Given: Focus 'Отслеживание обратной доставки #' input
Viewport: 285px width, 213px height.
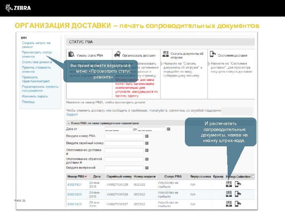Looking at the screenshot, I should tap(124, 159).
